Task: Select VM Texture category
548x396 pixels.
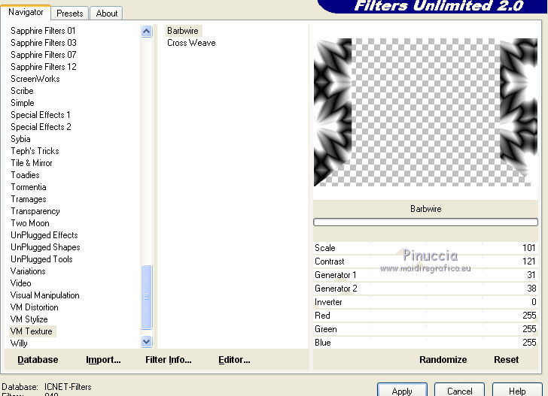Action: coord(31,331)
